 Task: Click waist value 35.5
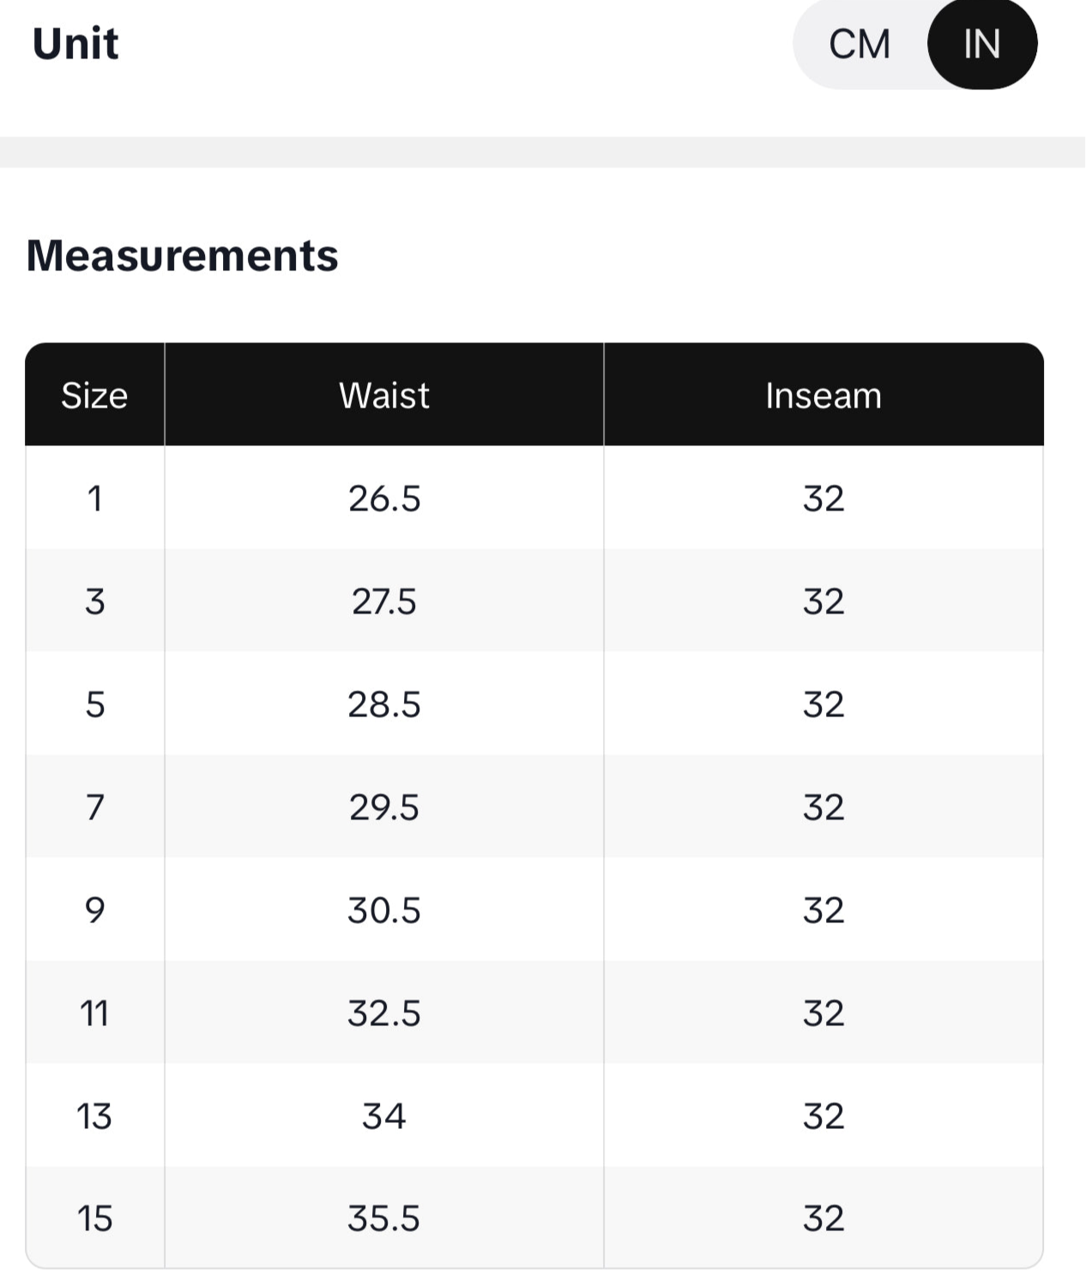click(x=383, y=1218)
